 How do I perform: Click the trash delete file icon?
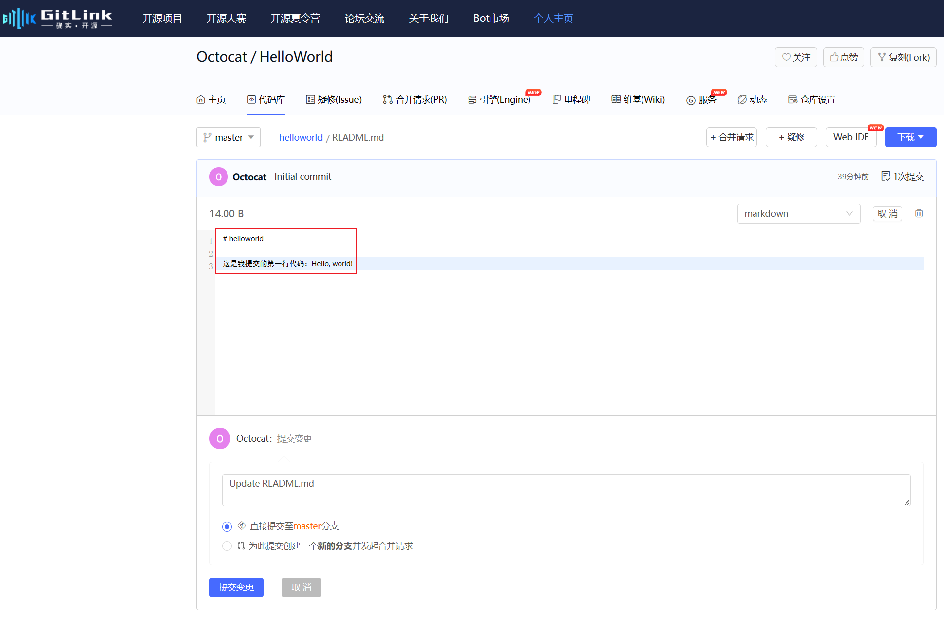pos(919,213)
